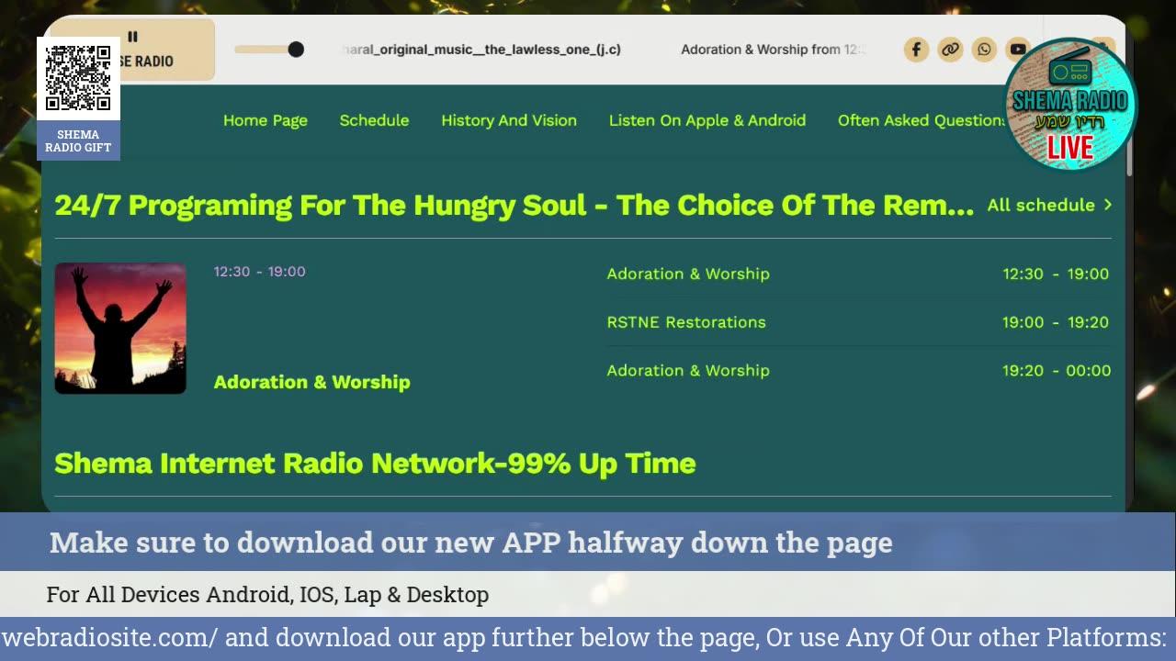
Task: Click bold Adoration & Worship current show title
Action: (x=312, y=382)
